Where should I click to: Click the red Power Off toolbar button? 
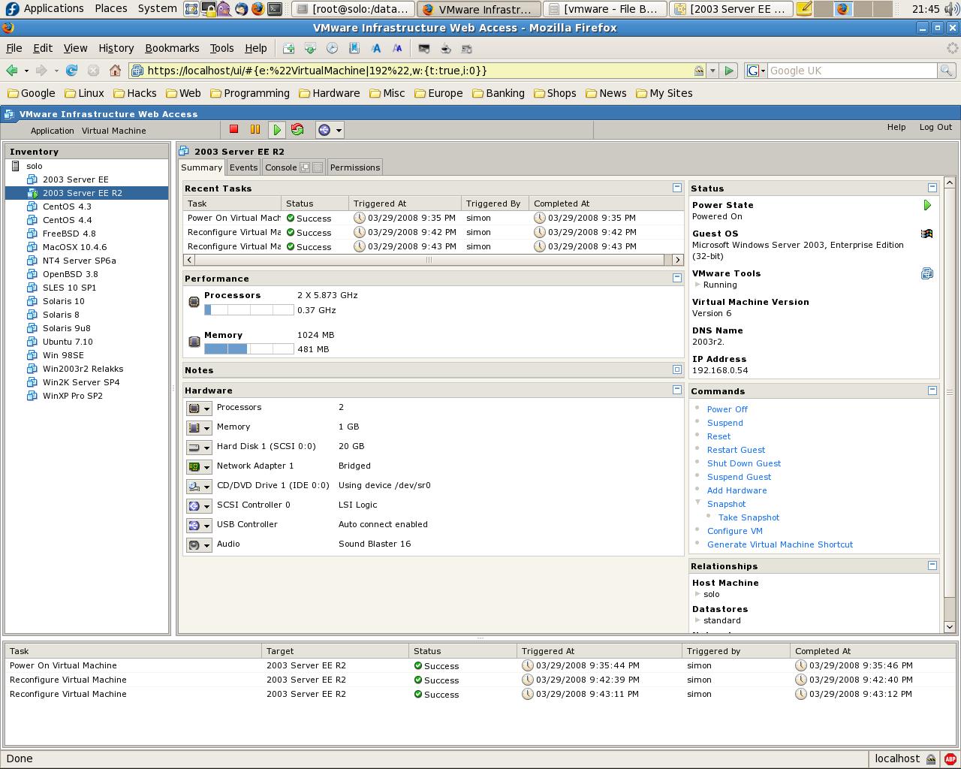click(x=233, y=130)
